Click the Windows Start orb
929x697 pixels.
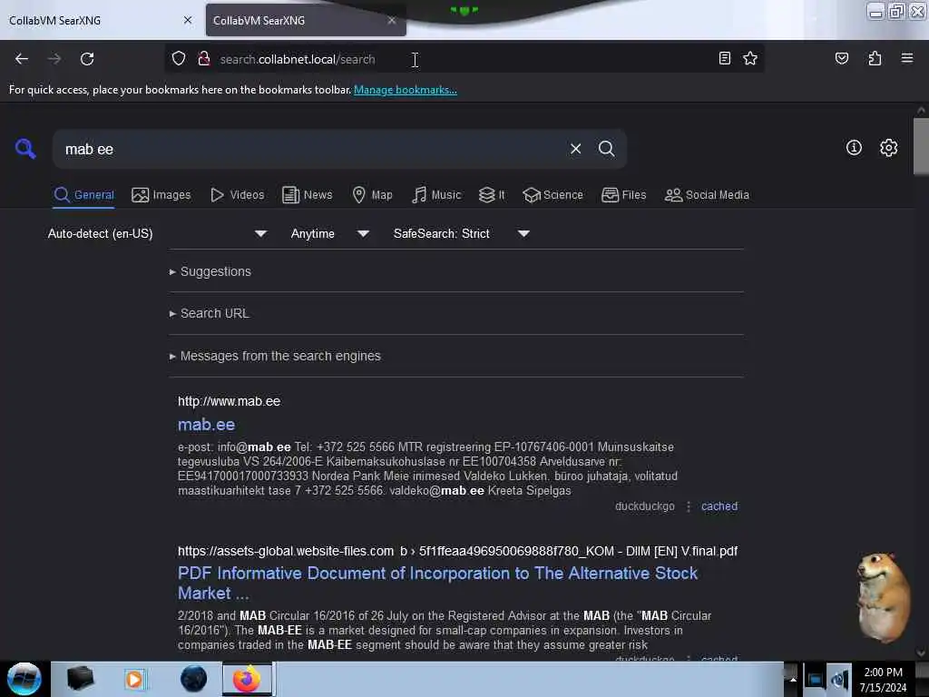point(24,679)
